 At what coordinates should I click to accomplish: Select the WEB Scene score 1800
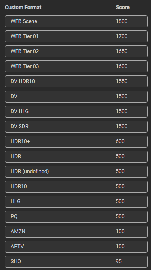tap(122, 21)
